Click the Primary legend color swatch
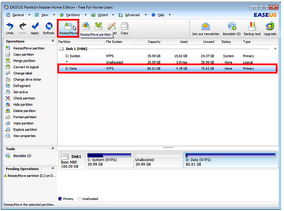This screenshot has height=211, width=284. click(60, 199)
